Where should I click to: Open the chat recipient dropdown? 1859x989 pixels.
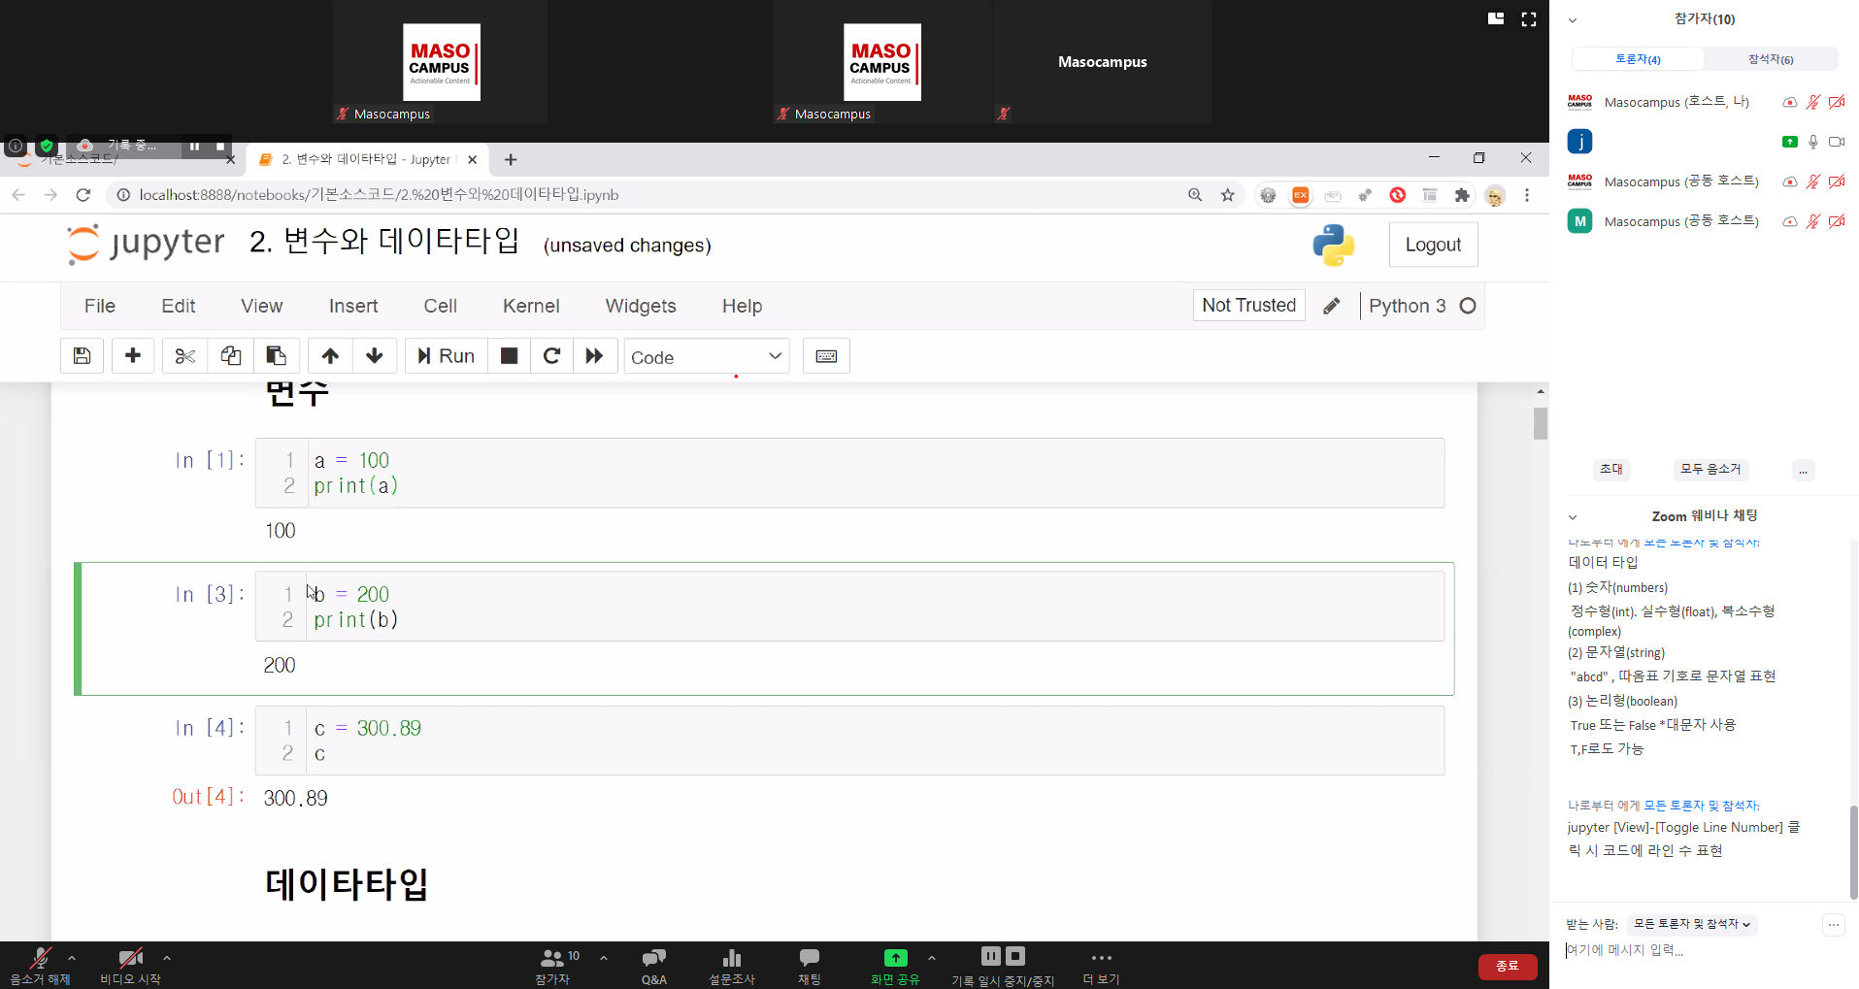[1692, 924]
